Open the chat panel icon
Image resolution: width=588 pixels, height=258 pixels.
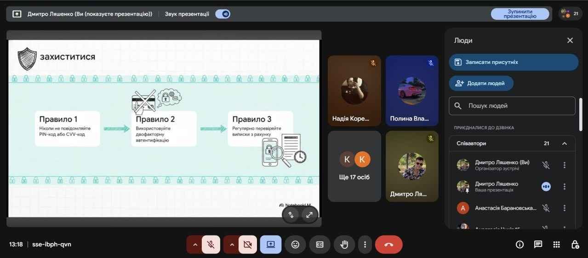point(538,245)
